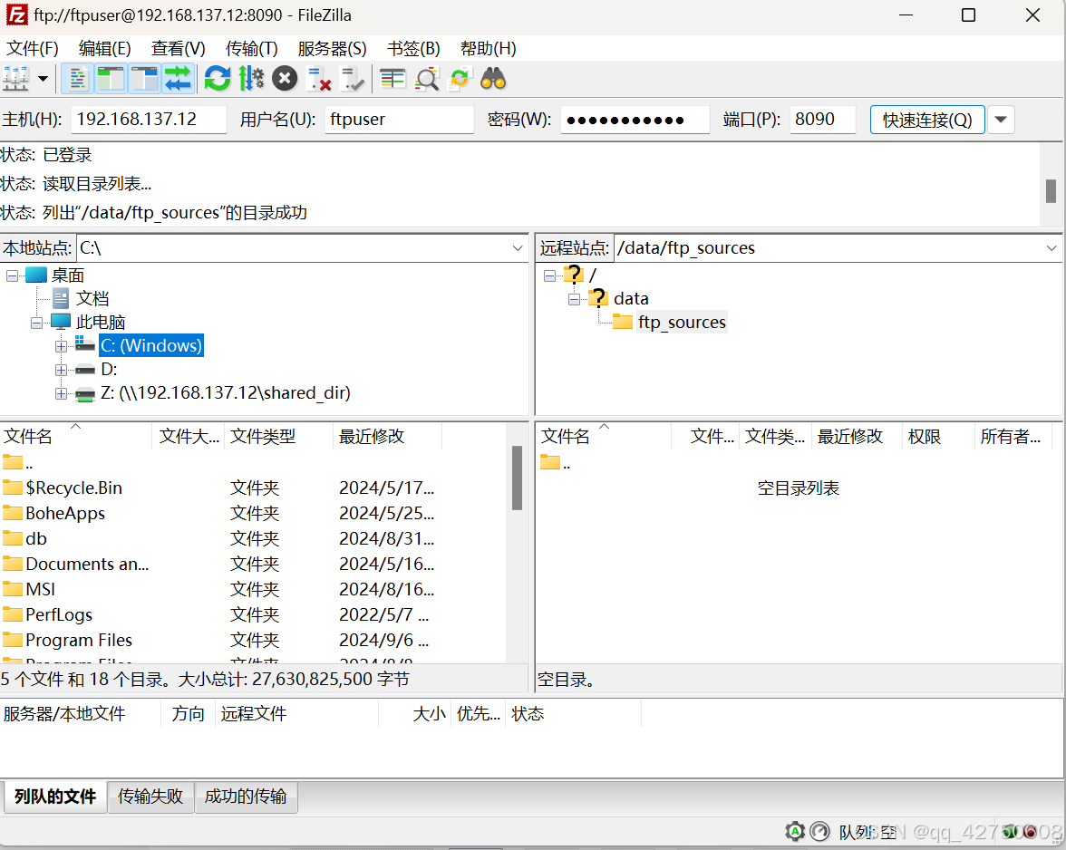Open parent folder in remote file list
1066x850 pixels.
click(x=556, y=463)
